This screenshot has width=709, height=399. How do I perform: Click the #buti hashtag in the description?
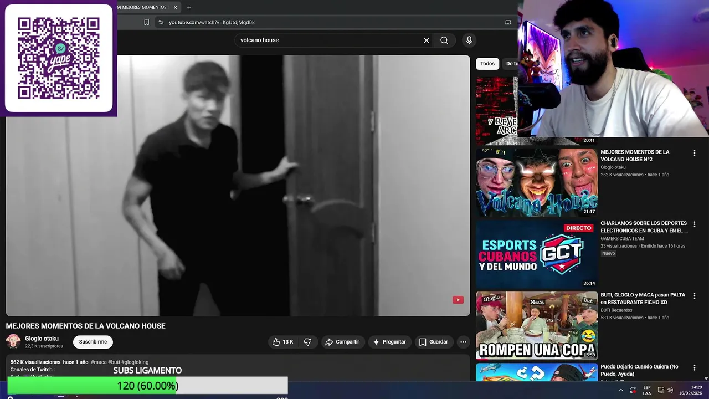(114, 362)
